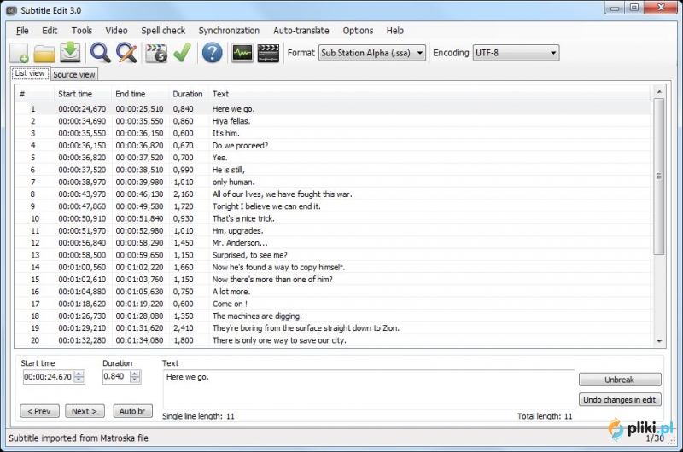Increase Duration with up stepper arrow
The image size is (683, 452).
click(x=135, y=374)
